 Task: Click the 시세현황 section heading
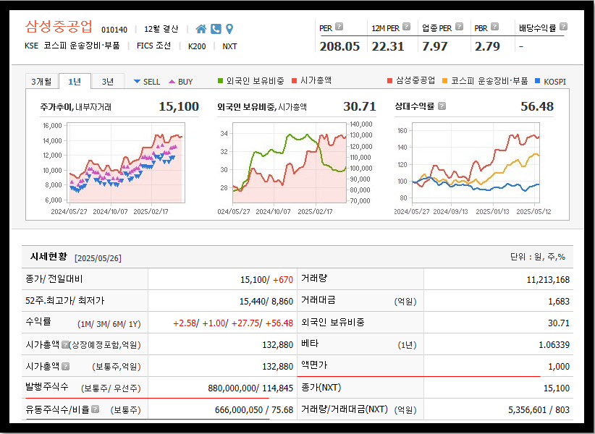[48, 257]
